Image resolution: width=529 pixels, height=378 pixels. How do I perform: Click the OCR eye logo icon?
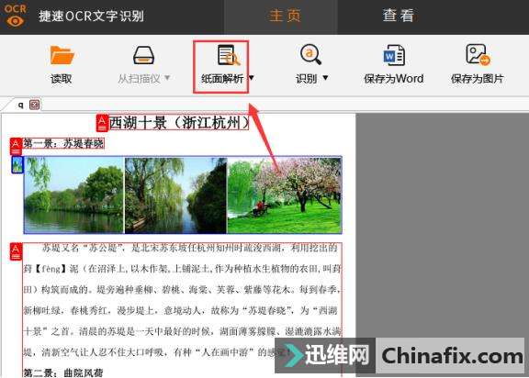[16, 16]
